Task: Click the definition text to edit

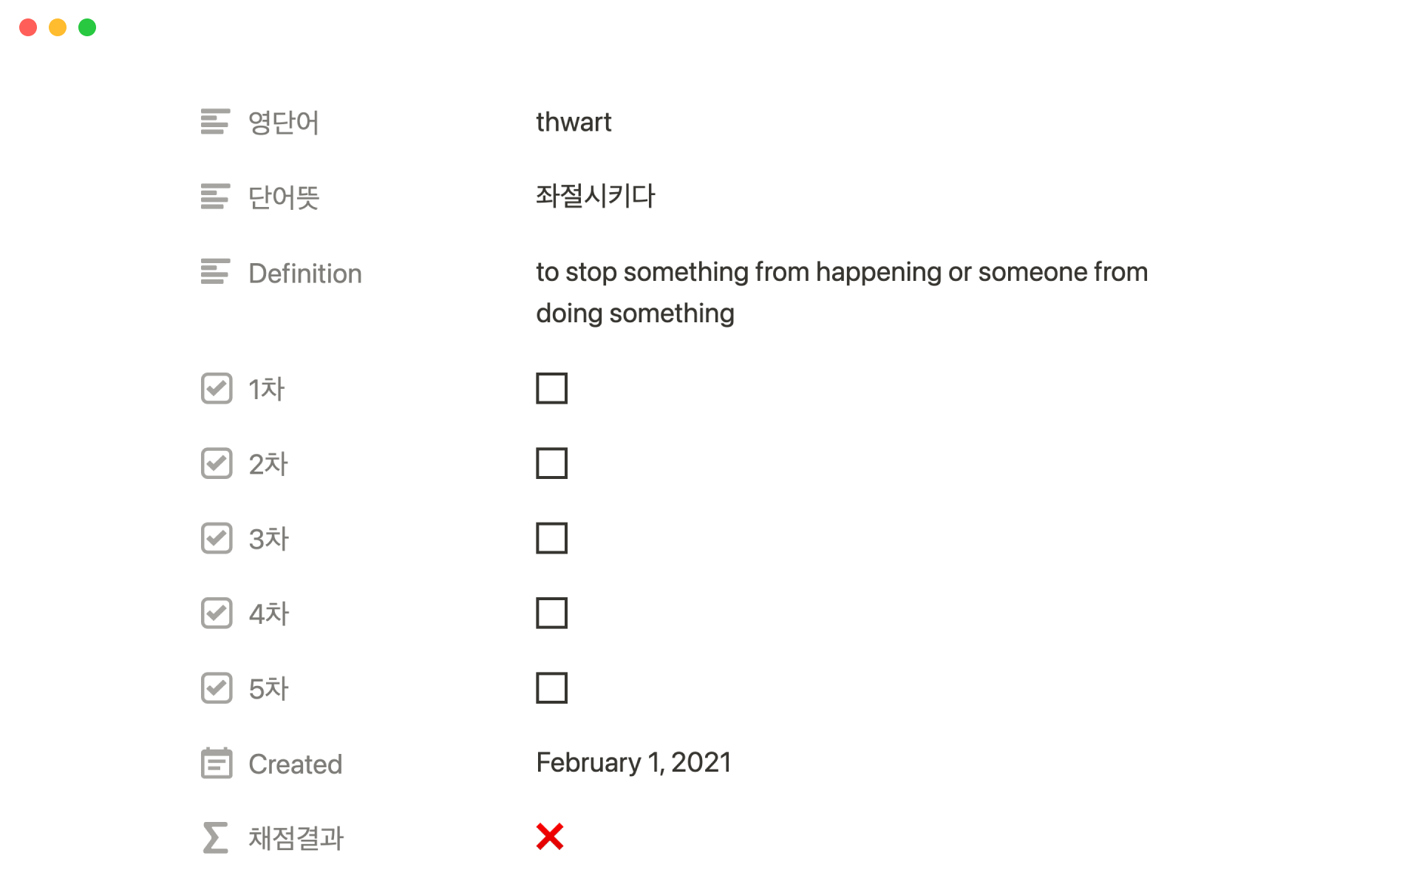Action: coord(841,272)
